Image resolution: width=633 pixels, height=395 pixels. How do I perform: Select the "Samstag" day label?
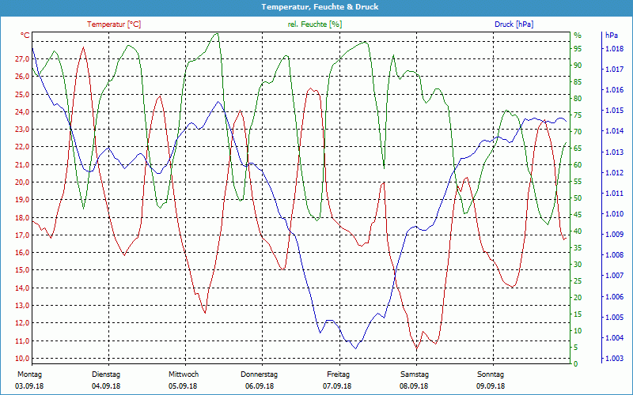tap(414, 374)
